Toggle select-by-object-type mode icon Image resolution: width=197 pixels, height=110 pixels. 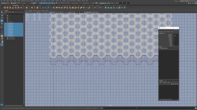(34, 3)
